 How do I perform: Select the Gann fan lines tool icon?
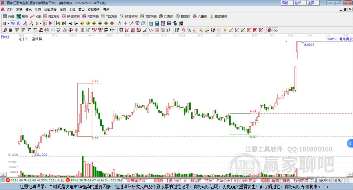[x=127, y=30]
